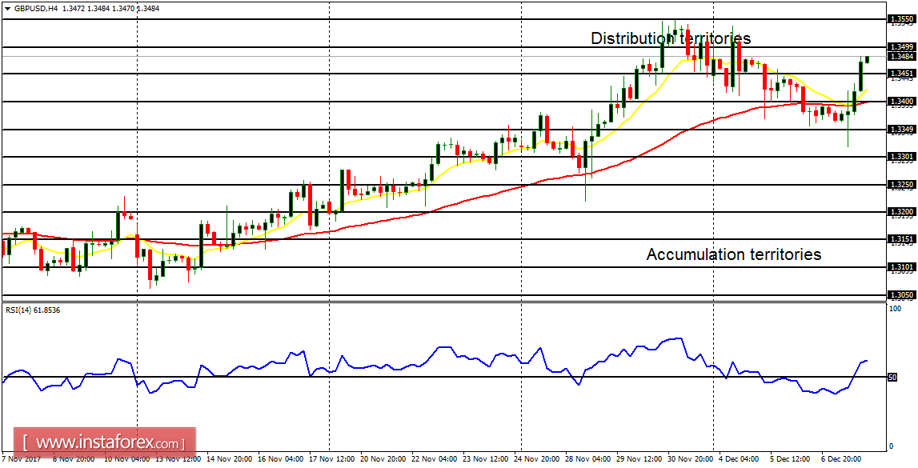Click the '30 Nov 20:00' time label
This screenshot has width=918, height=468.
(x=688, y=460)
